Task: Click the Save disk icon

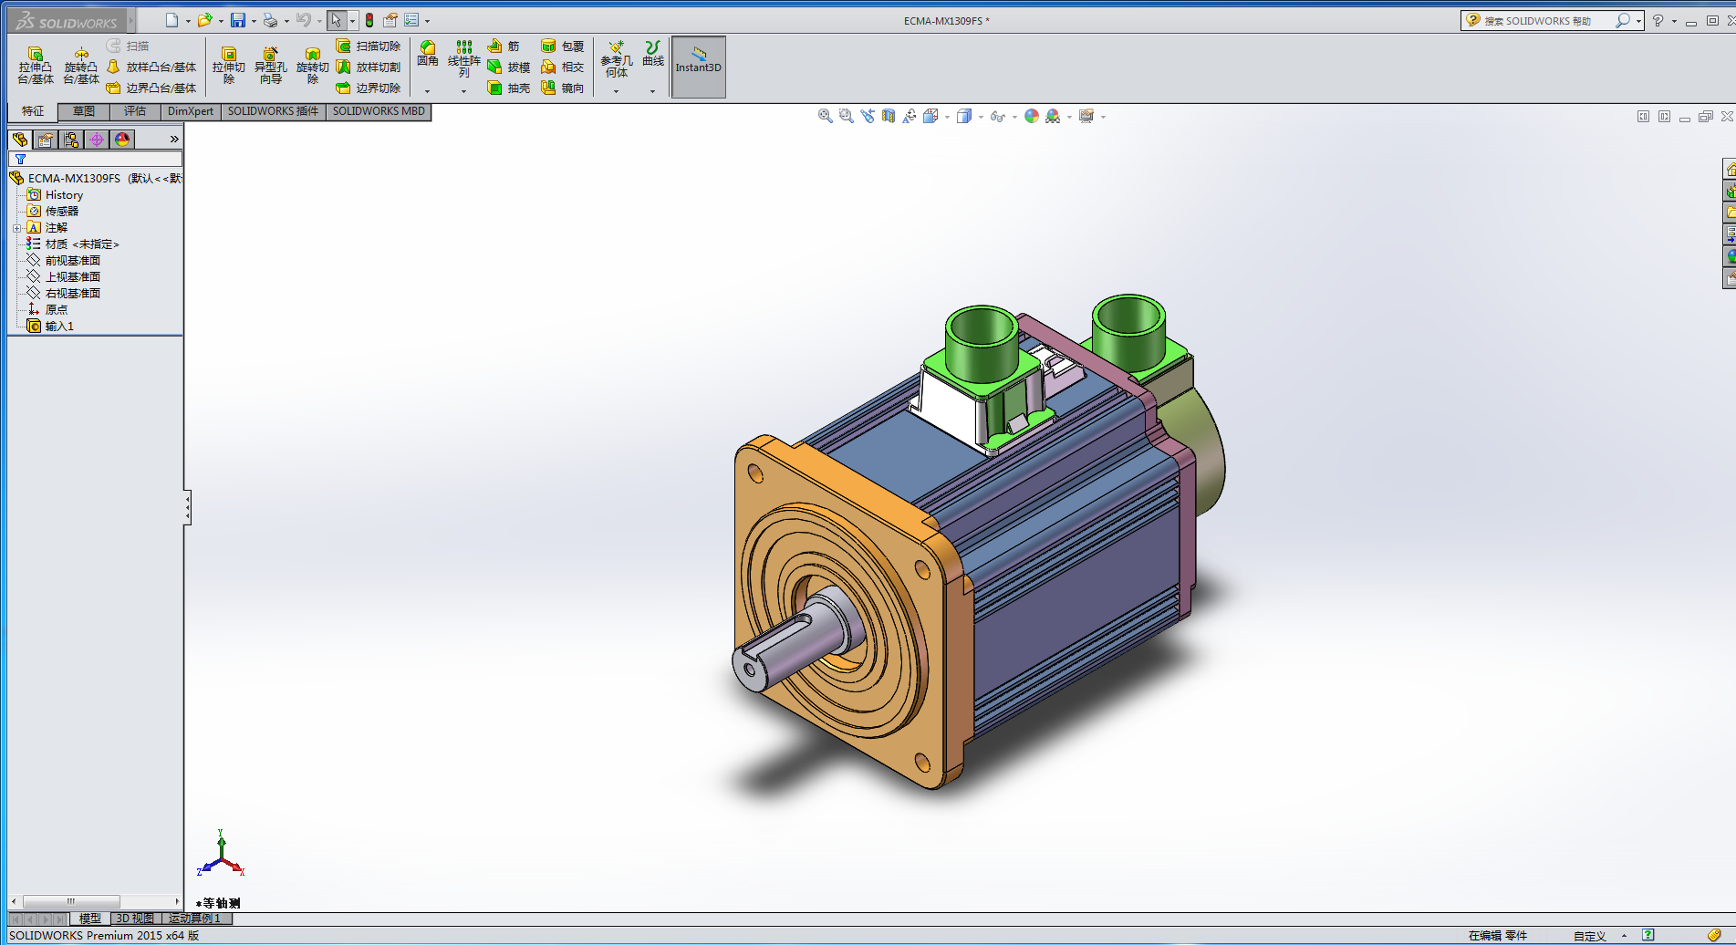Action: coord(238,20)
